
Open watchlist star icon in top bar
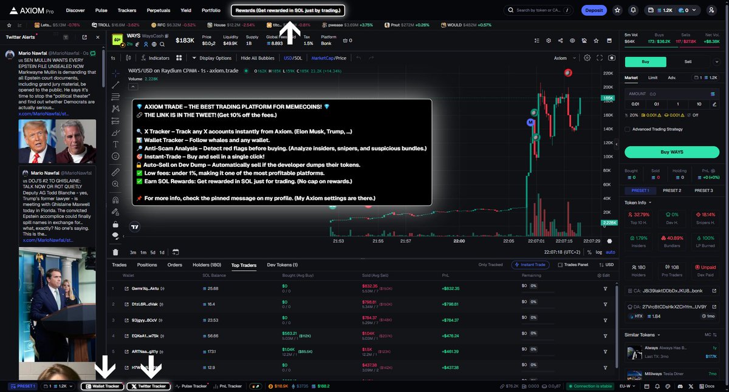coord(618,10)
